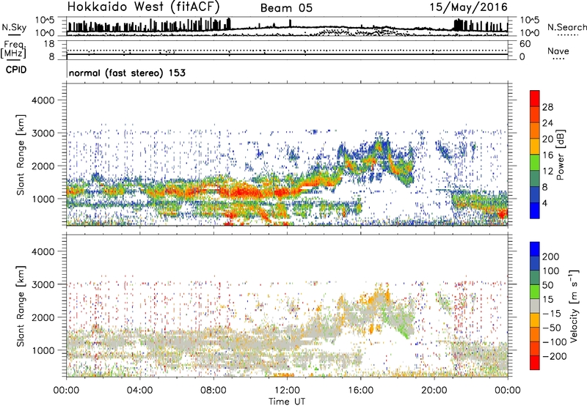Image resolution: width=587 pixels, height=406 pixels.
Task: Pick the gray segment of velocity colorbar
Action: 535,306
